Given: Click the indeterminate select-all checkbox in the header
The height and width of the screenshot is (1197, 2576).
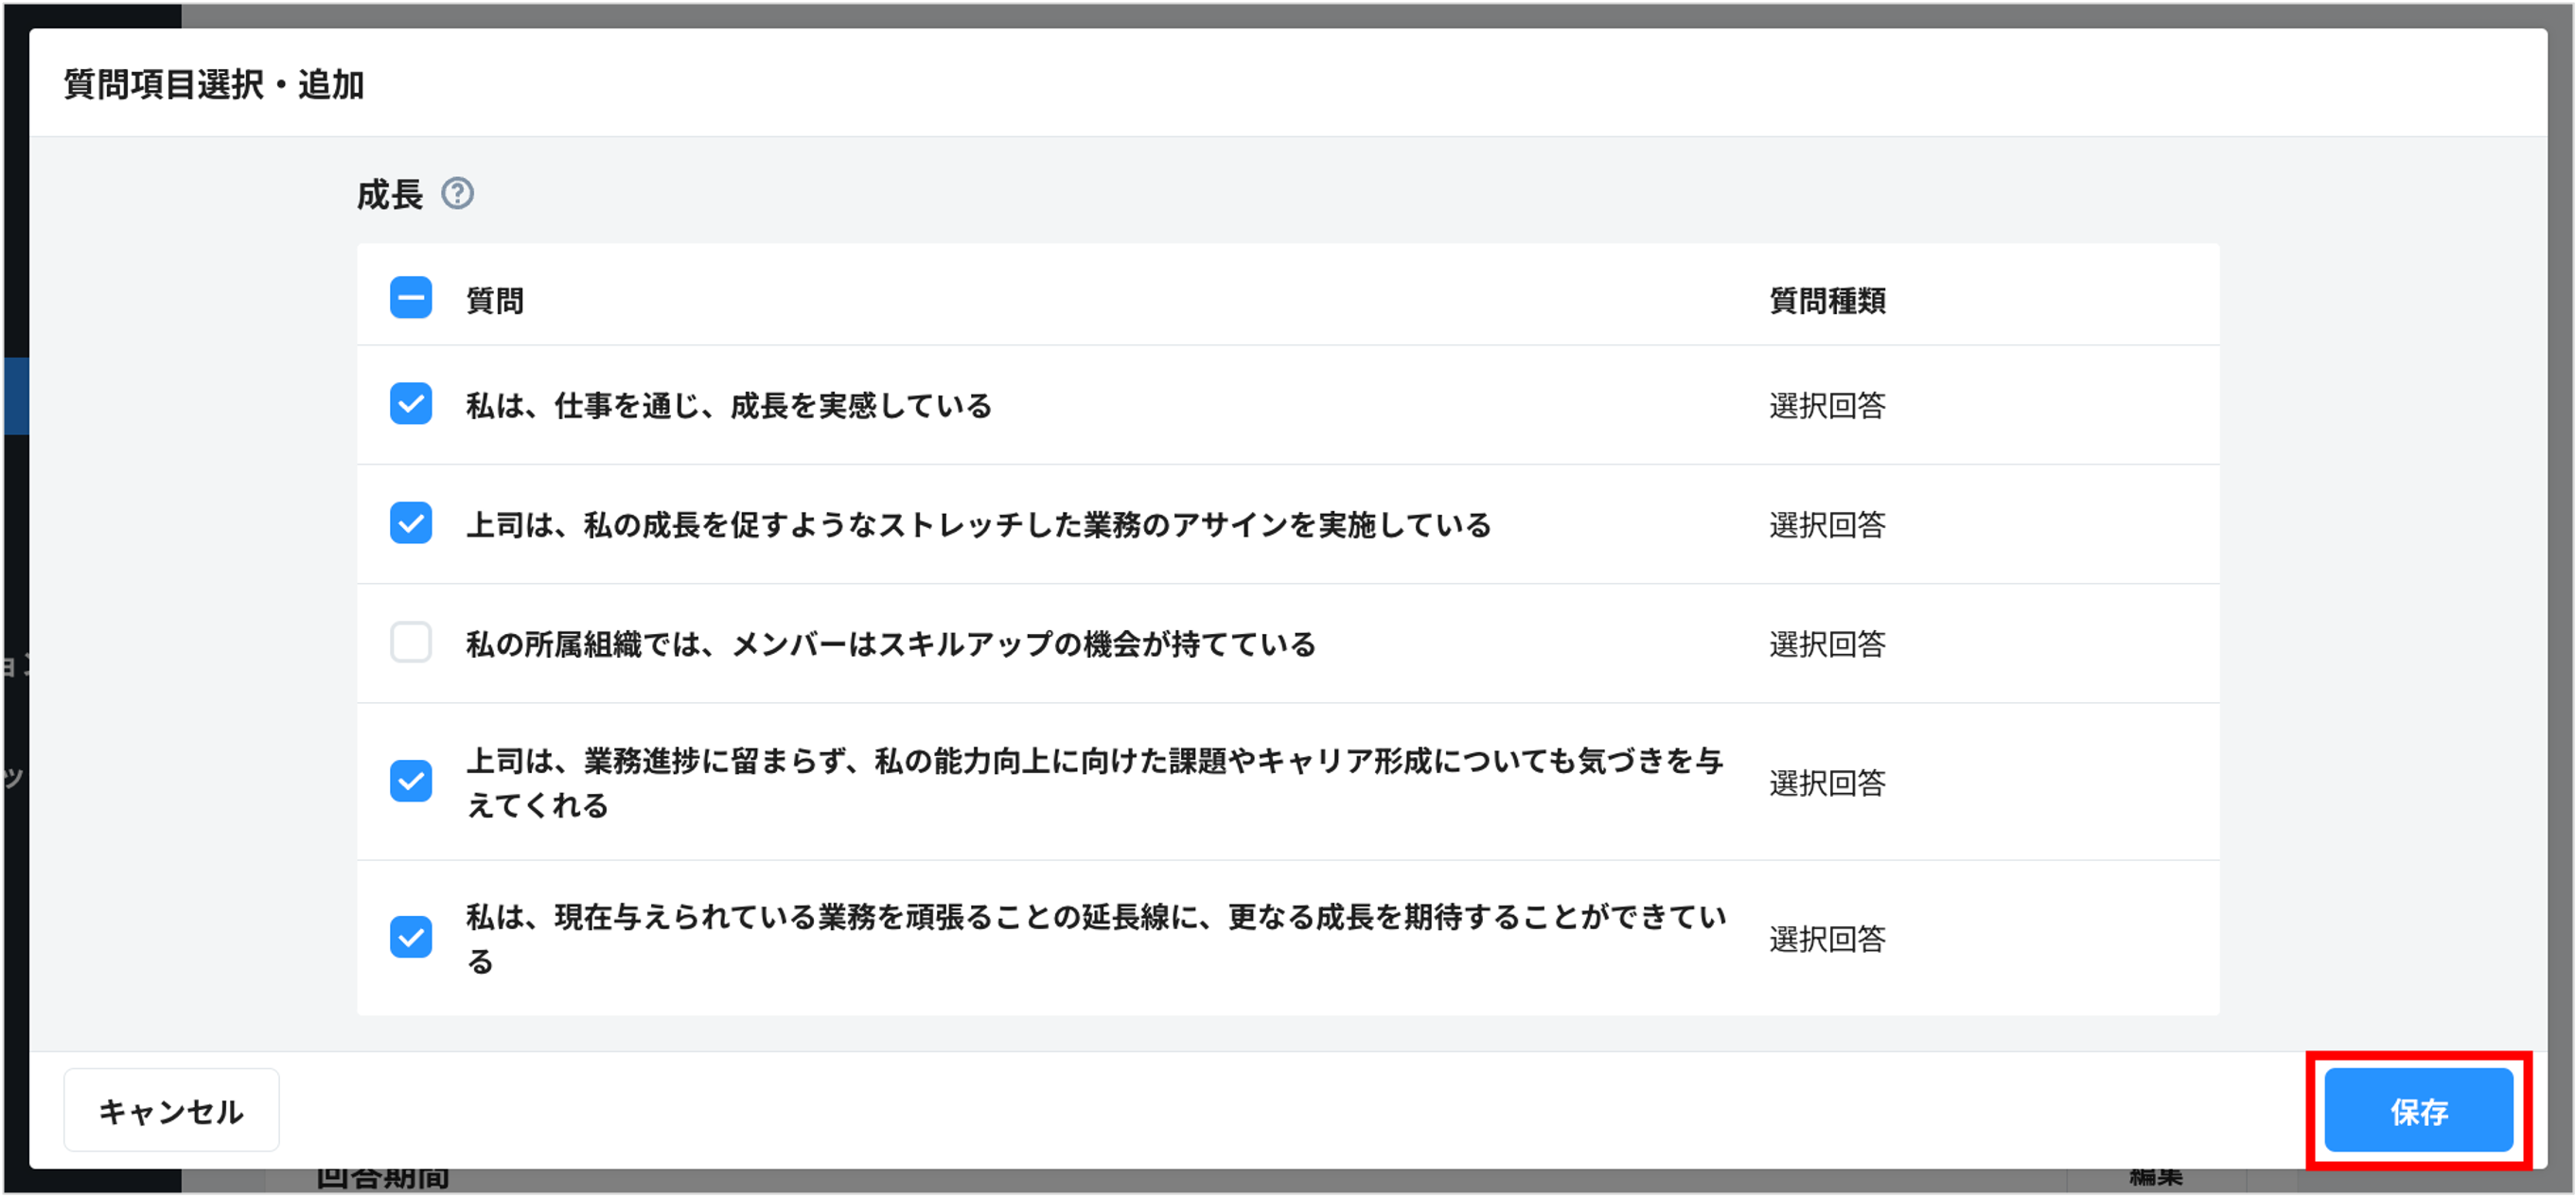Looking at the screenshot, I should click(411, 298).
